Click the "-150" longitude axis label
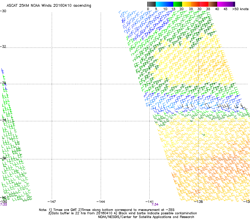Screen dimensions: 250x219 [3, 202]
